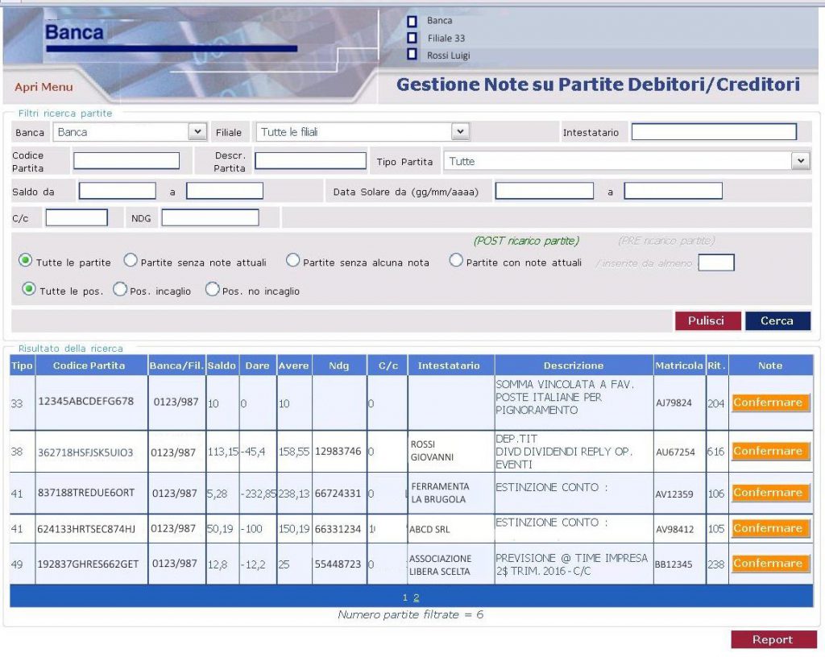Confermare the note for ASSOCIAZIONE LIBERA SCELTA

pos(769,563)
